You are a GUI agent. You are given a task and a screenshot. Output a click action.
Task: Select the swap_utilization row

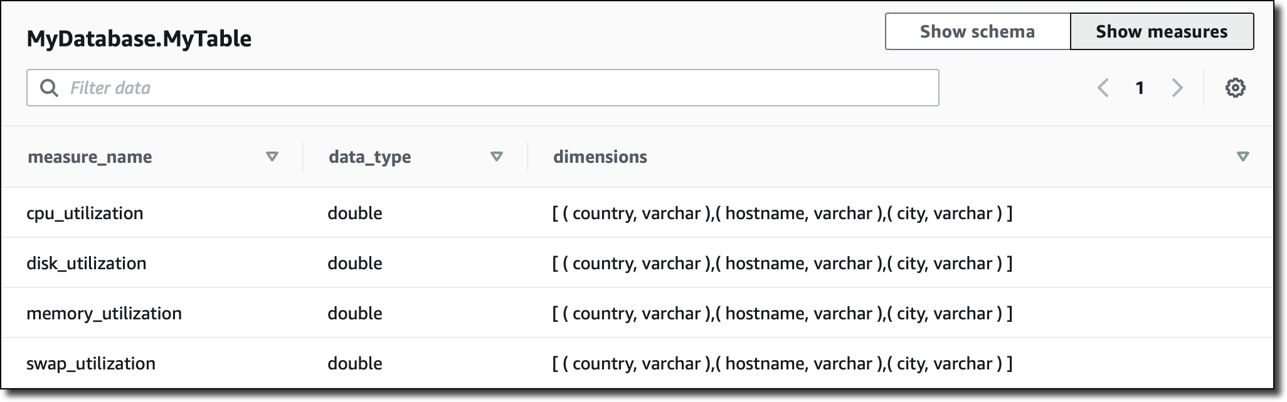tap(91, 363)
